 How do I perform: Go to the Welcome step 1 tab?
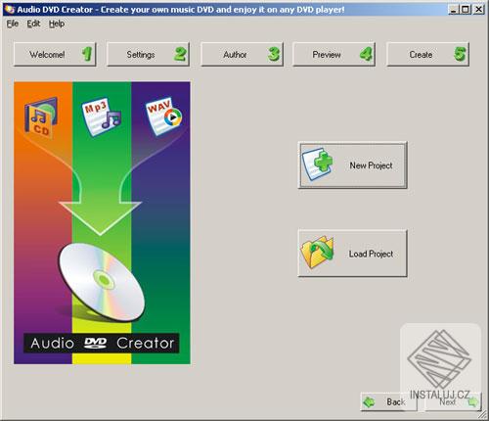click(55, 54)
